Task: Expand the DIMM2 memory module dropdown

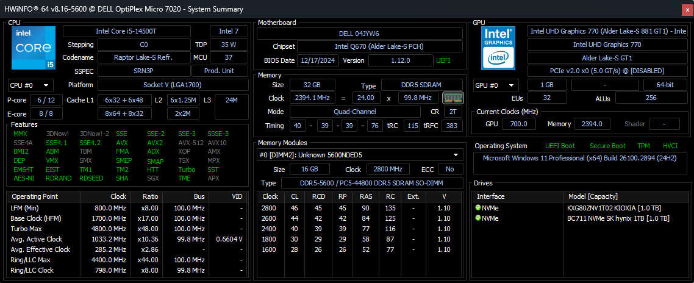Action: click(360, 155)
